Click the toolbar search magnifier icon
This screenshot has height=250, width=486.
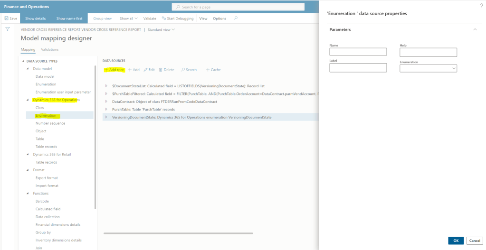236,19
